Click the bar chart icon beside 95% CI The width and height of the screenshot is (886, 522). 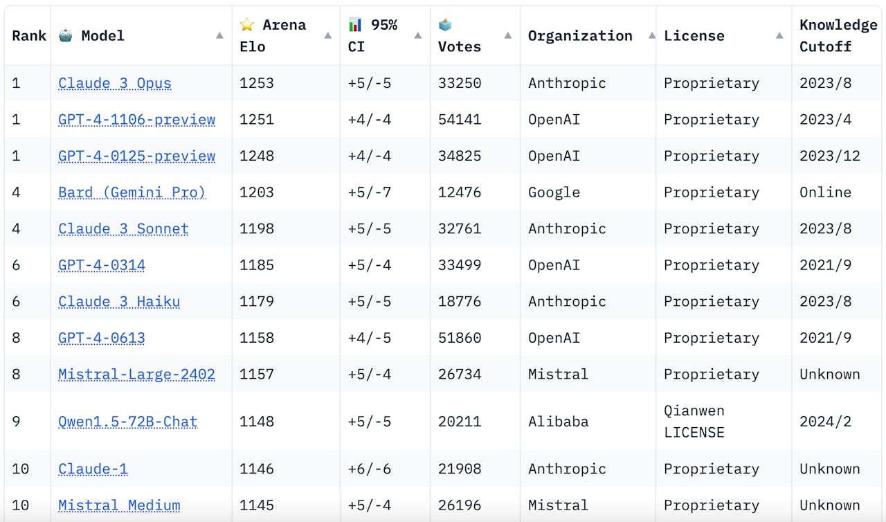point(355,25)
